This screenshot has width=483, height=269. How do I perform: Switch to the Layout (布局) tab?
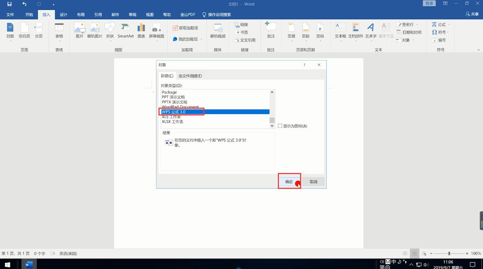pyautogui.click(x=81, y=14)
